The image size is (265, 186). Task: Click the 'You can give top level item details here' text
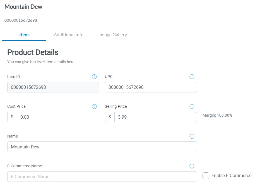[x=41, y=62]
